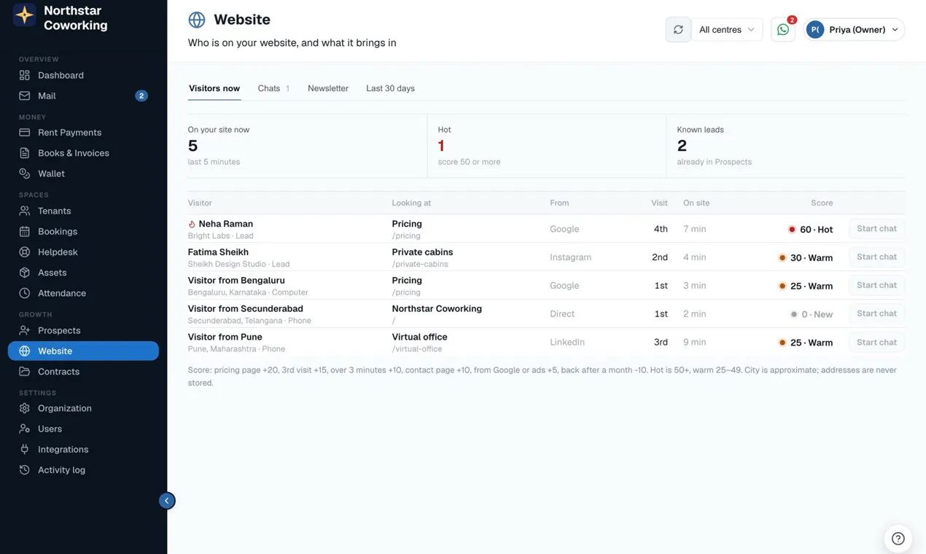
Task: Collapse the sidebar with the chevron
Action: coord(167,501)
